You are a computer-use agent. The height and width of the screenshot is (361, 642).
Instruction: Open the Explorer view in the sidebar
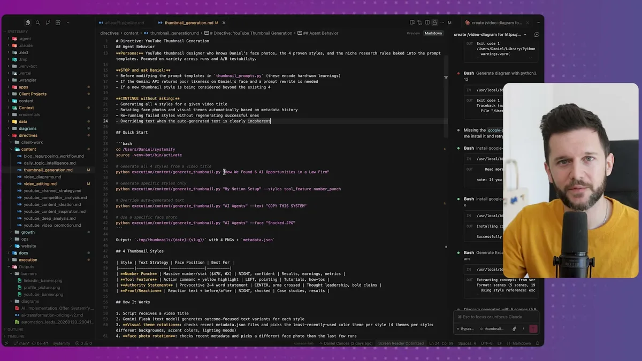click(28, 23)
